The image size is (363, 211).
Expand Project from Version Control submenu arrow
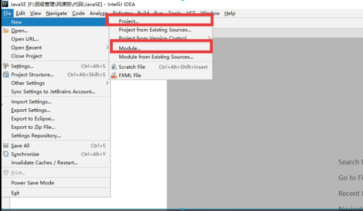pos(209,38)
